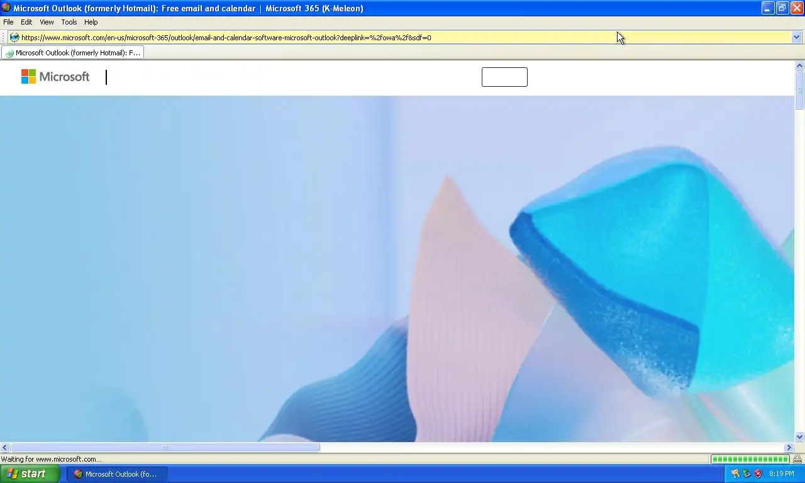This screenshot has height=483, width=805.
Task: Click the empty outlined button in page header
Action: coord(504,77)
